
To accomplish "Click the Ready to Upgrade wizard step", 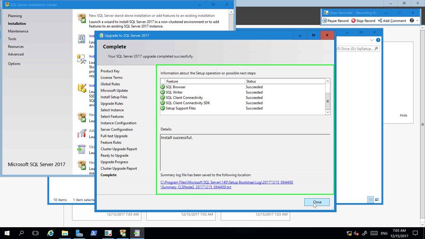I will pos(114,155).
